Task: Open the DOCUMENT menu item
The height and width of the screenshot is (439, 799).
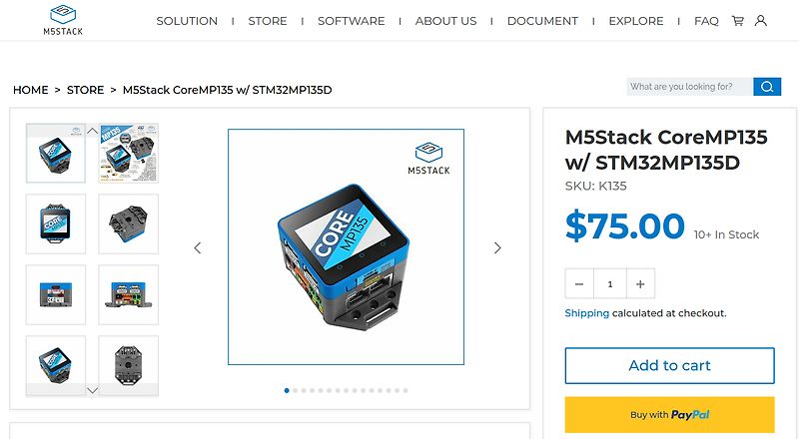Action: (x=542, y=21)
